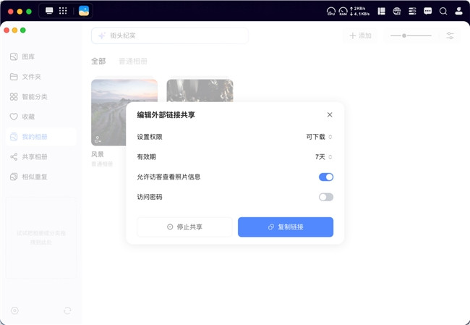The width and height of the screenshot is (470, 325).
Task: Open the second album thumbnail
Action: click(200, 90)
